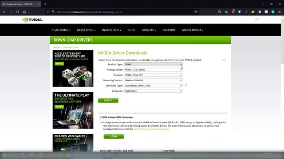Click the red extension icon with badge
This screenshot has width=284, height=159.
(233, 12)
